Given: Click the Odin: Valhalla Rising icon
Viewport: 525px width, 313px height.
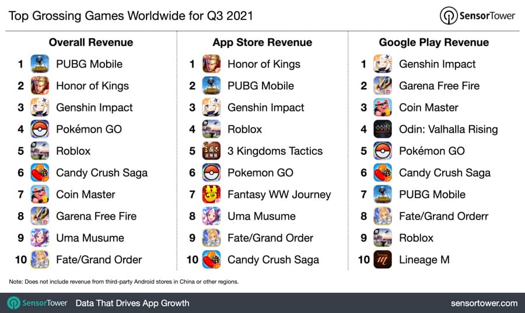Looking at the screenshot, I should (x=383, y=129).
